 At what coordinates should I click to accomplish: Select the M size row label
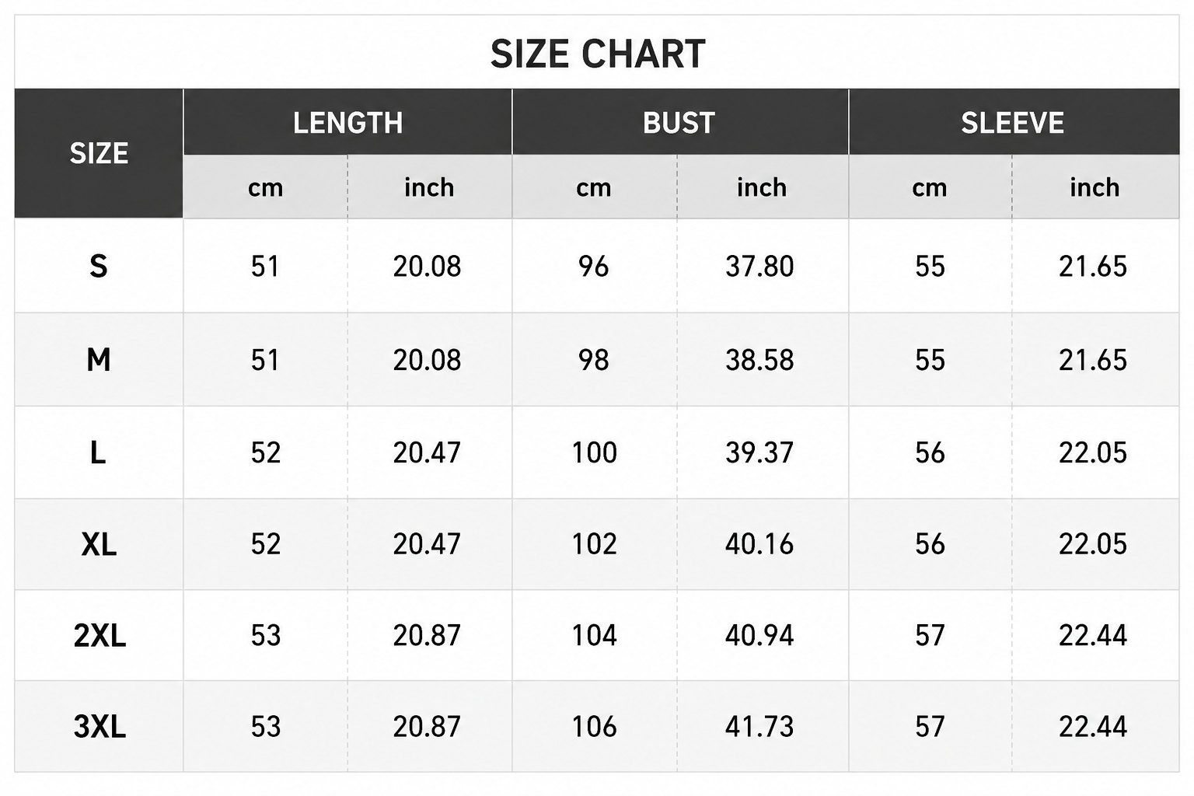coord(99,360)
